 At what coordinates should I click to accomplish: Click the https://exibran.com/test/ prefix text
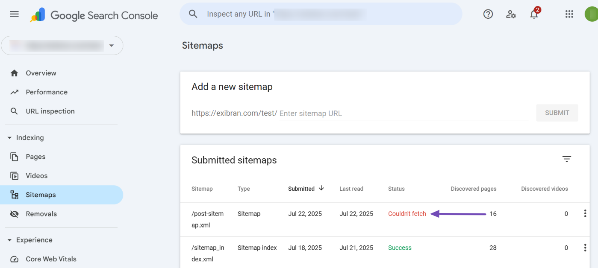(x=234, y=113)
